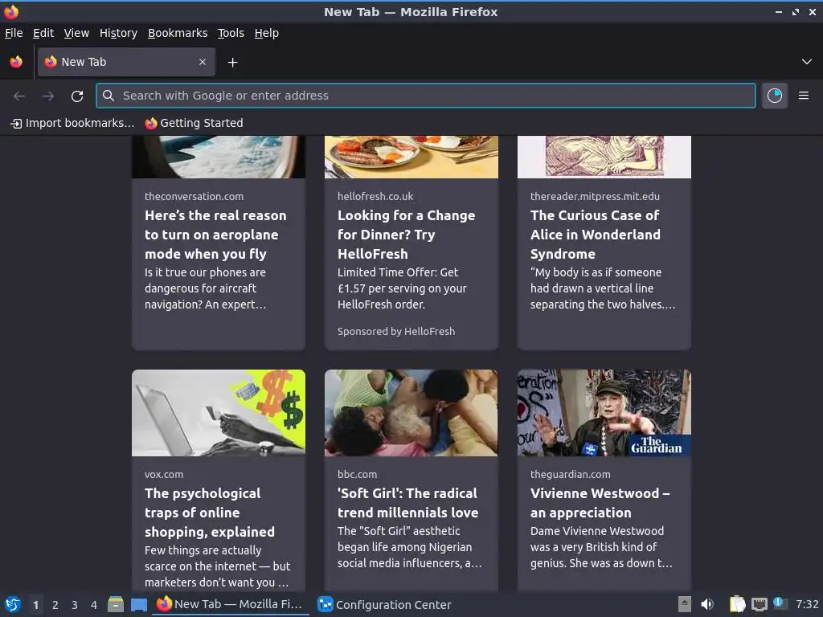823x617 pixels.
Task: Click the magnifier icon in address bar
Action: tap(109, 96)
